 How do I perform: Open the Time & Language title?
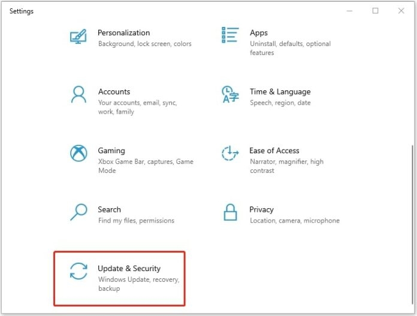click(x=280, y=92)
